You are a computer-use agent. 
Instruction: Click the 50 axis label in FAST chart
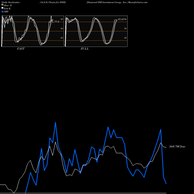(x=62, y=28)
